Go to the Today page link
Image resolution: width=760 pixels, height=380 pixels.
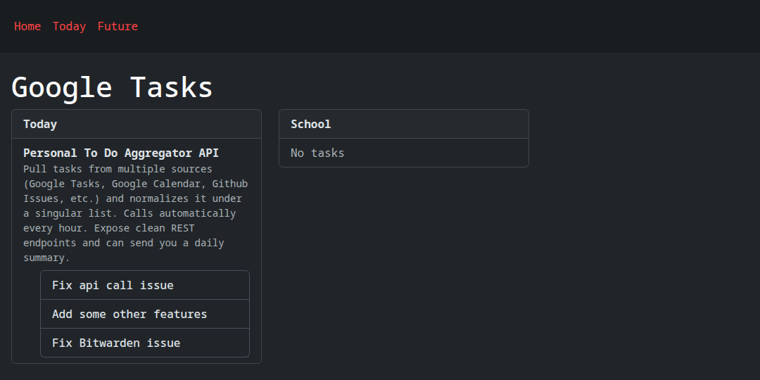pyautogui.click(x=69, y=26)
